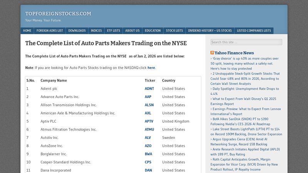Focus the Search this site field
Image resolution: width=308 pixels, height=173 pixels.
(x=246, y=42)
